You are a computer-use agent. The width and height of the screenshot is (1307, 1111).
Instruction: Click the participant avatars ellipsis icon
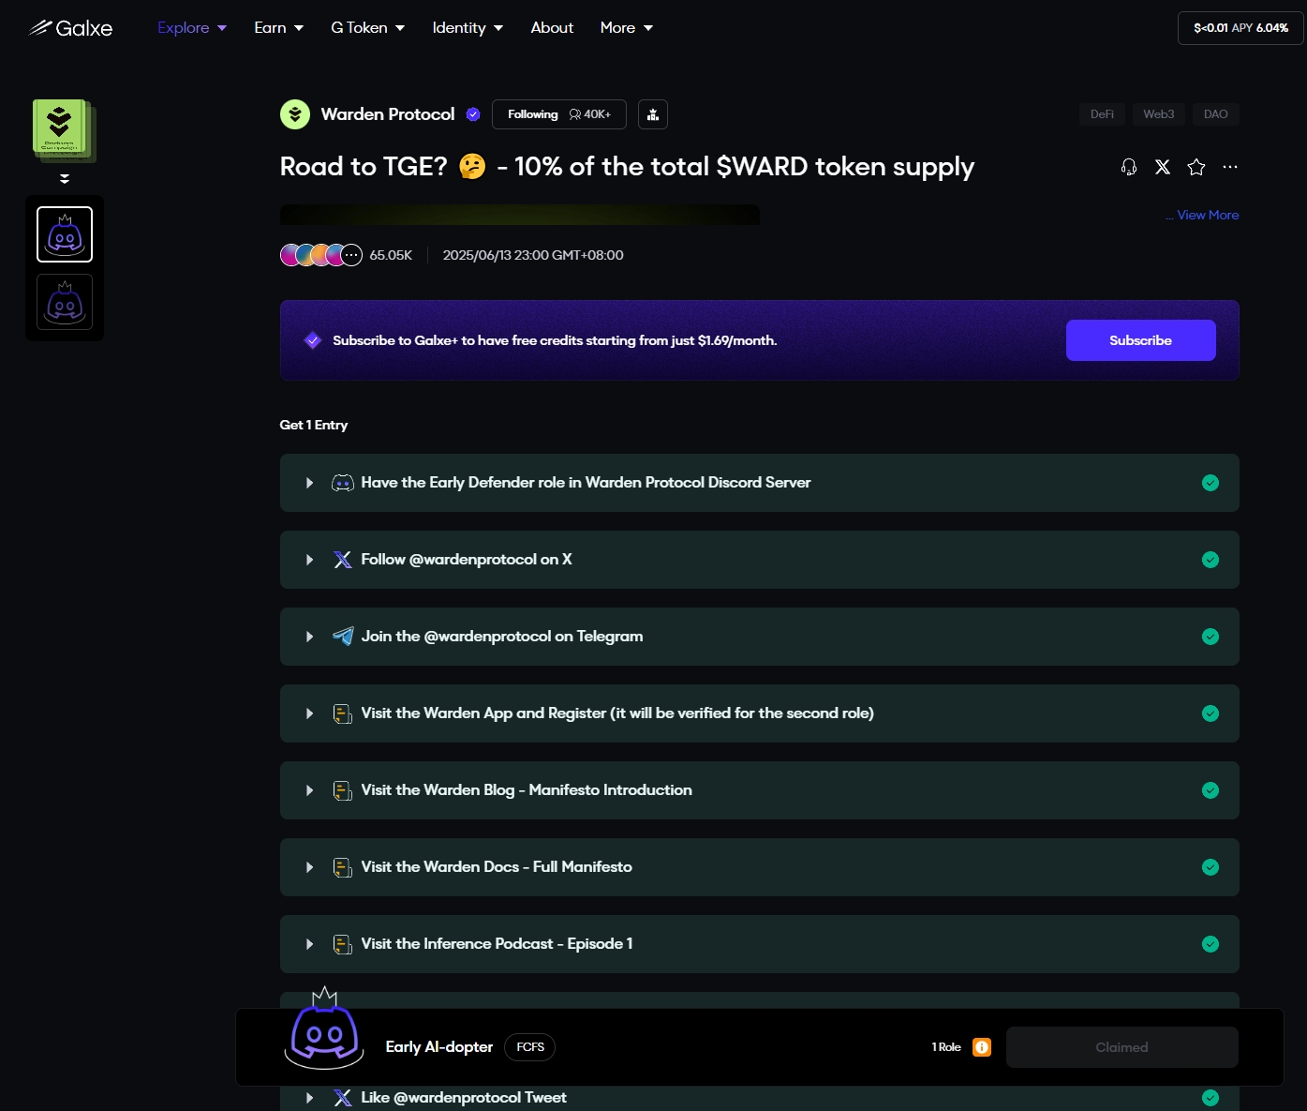pyautogui.click(x=351, y=255)
